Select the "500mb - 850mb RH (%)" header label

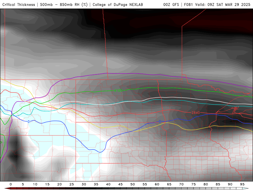pos(64,5)
